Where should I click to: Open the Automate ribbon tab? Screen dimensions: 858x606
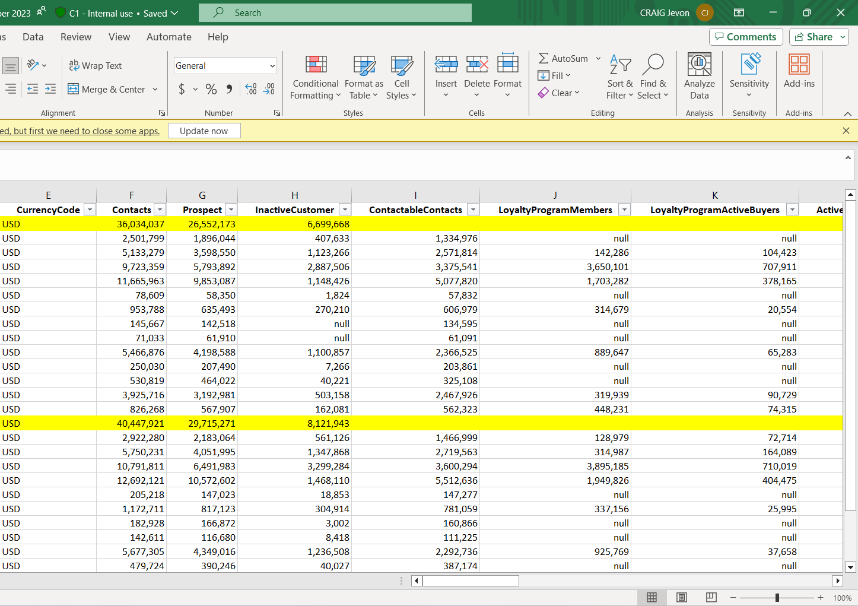tap(169, 37)
